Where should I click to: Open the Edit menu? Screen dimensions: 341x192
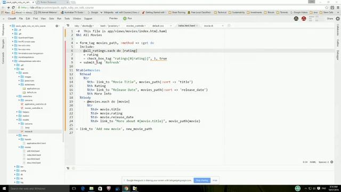point(28,19)
